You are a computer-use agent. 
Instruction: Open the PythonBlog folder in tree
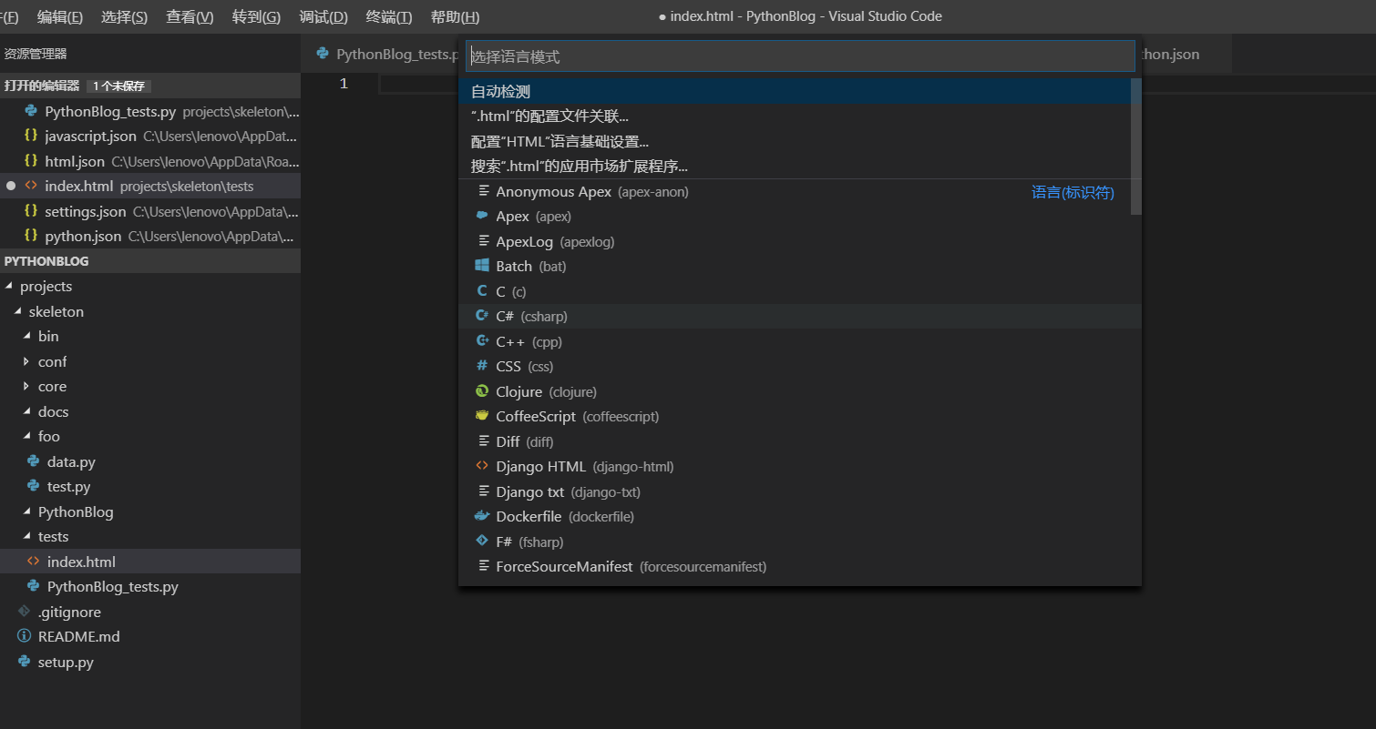tap(150, 511)
